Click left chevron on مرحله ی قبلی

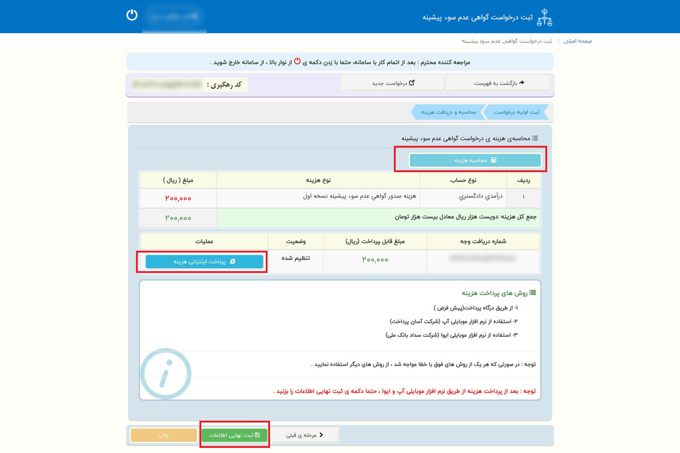point(321,435)
